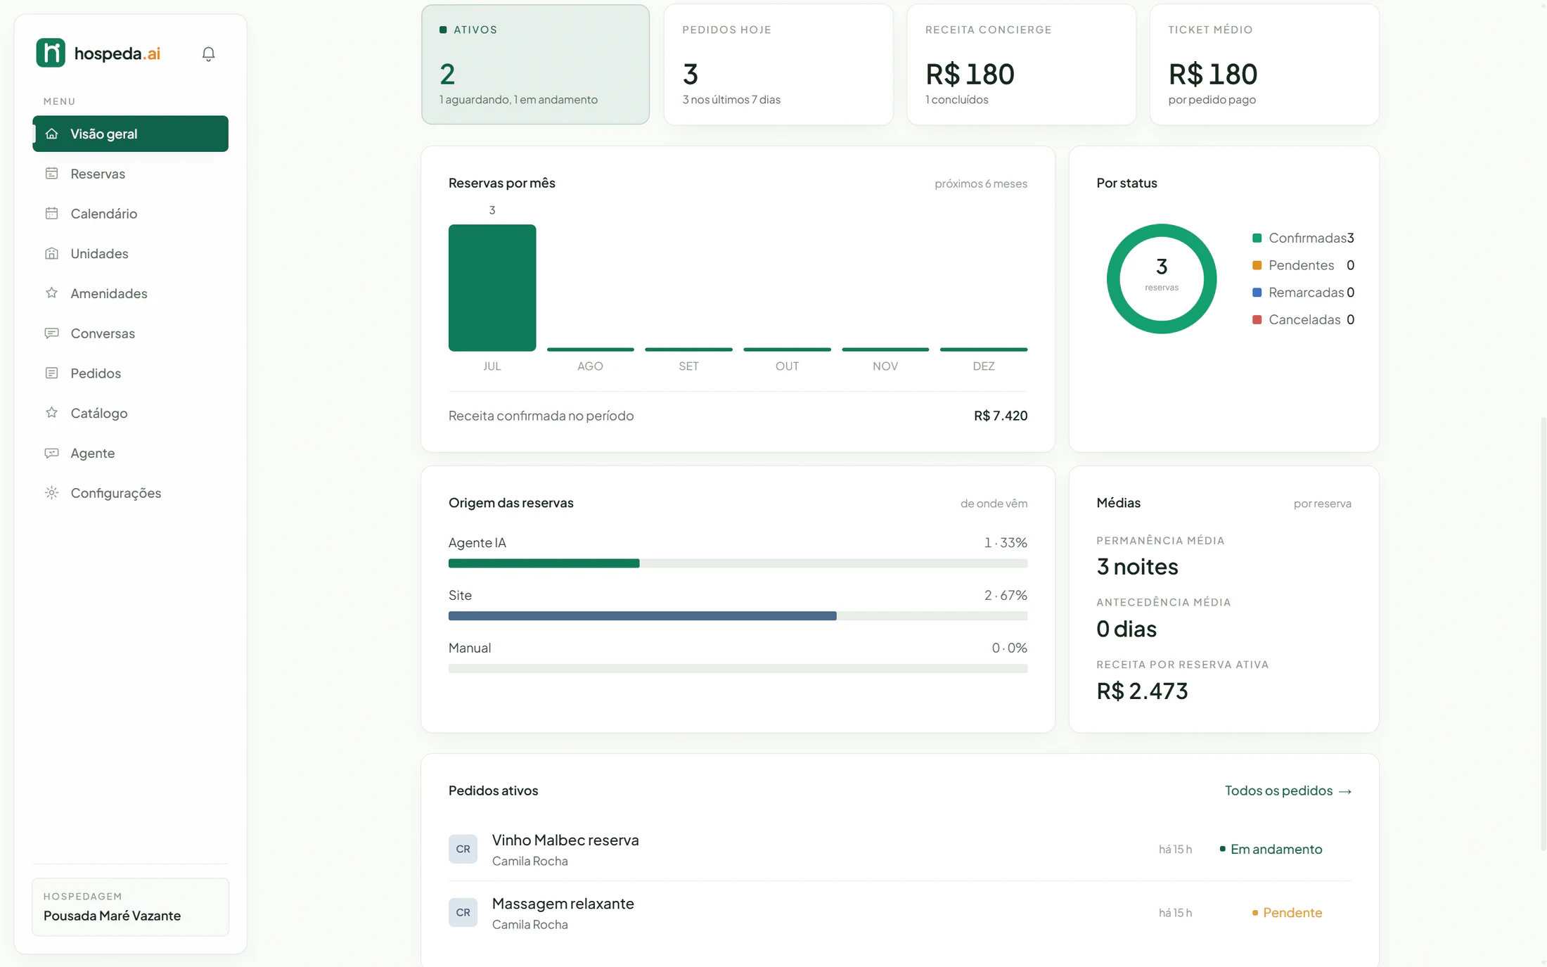
Task: Click the Agente chat icon
Action: tap(51, 452)
